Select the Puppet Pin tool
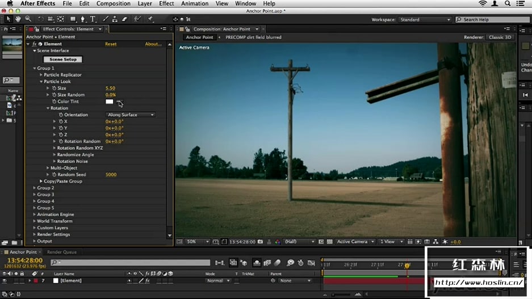 [150, 19]
